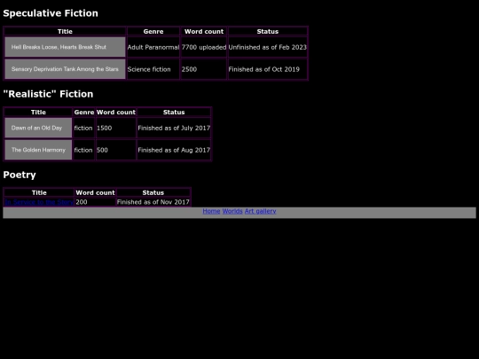Click 'Genre' header in Realistic Fiction table
The width and height of the screenshot is (479, 359).
coord(84,112)
